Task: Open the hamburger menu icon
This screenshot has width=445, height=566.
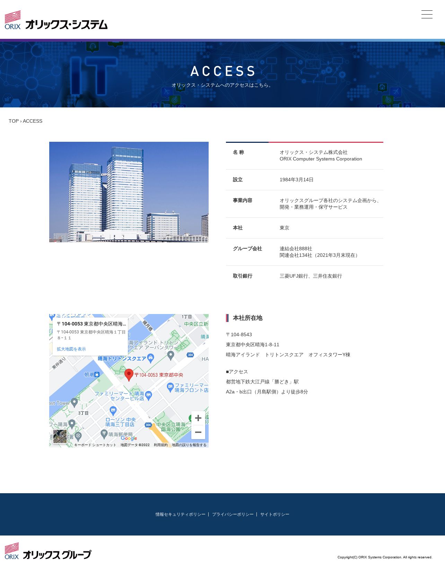Action: point(427,15)
